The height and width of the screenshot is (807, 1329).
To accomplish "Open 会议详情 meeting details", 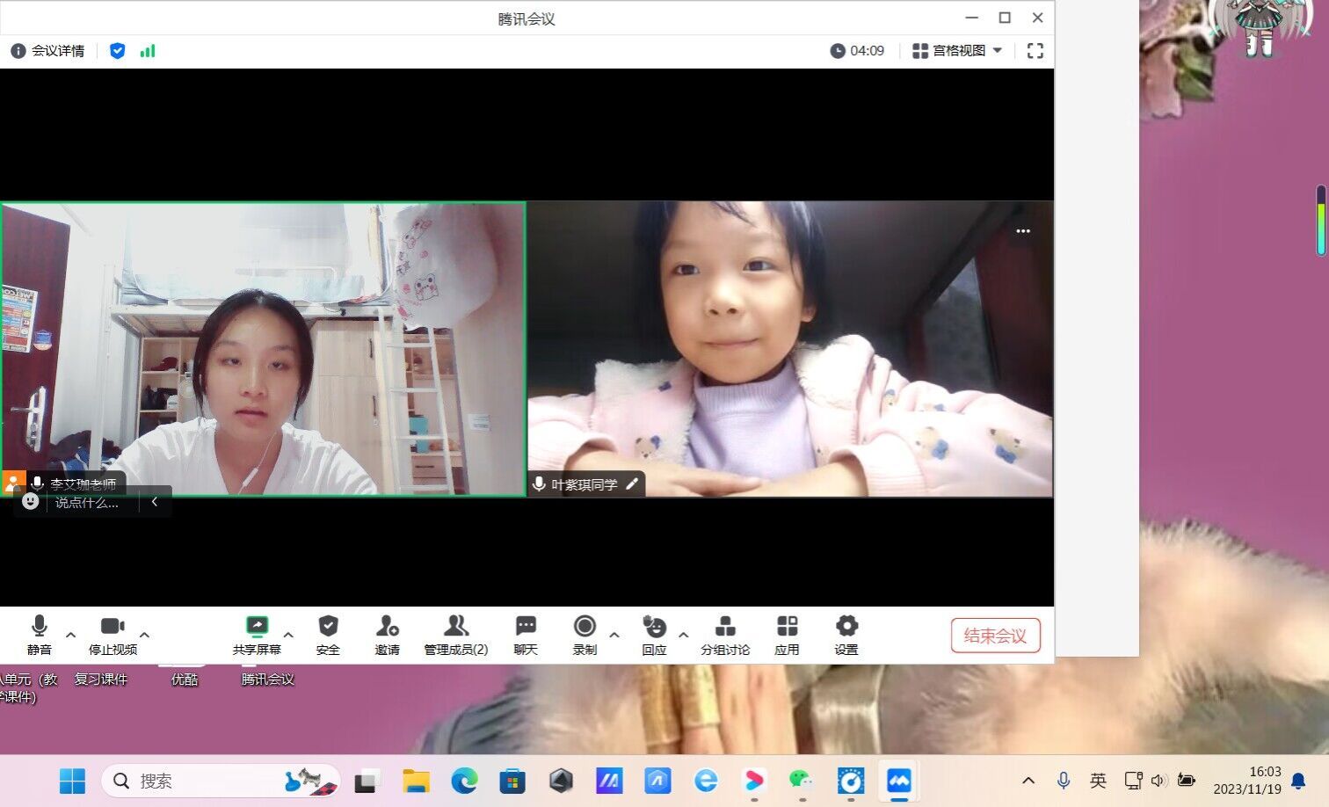I will pos(48,51).
